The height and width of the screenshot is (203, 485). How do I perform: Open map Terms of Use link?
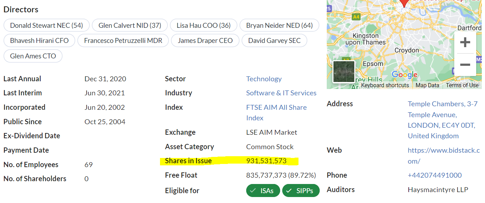click(x=462, y=85)
